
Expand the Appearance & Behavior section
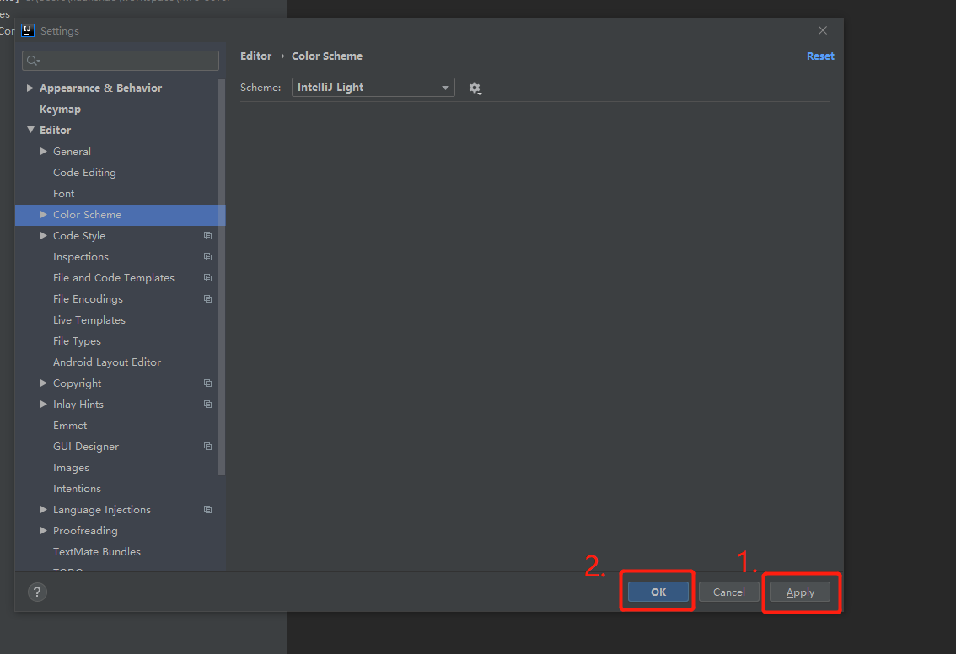point(30,88)
